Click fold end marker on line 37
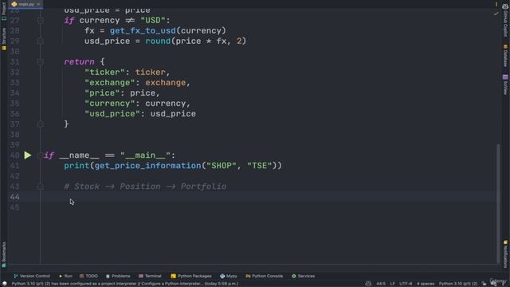 click(41, 124)
